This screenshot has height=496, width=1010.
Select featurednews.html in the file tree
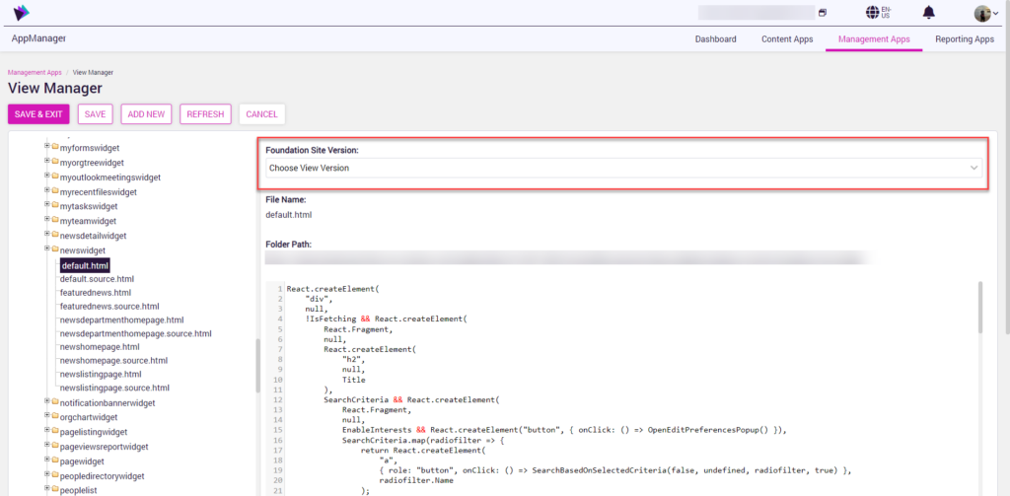[x=96, y=293]
